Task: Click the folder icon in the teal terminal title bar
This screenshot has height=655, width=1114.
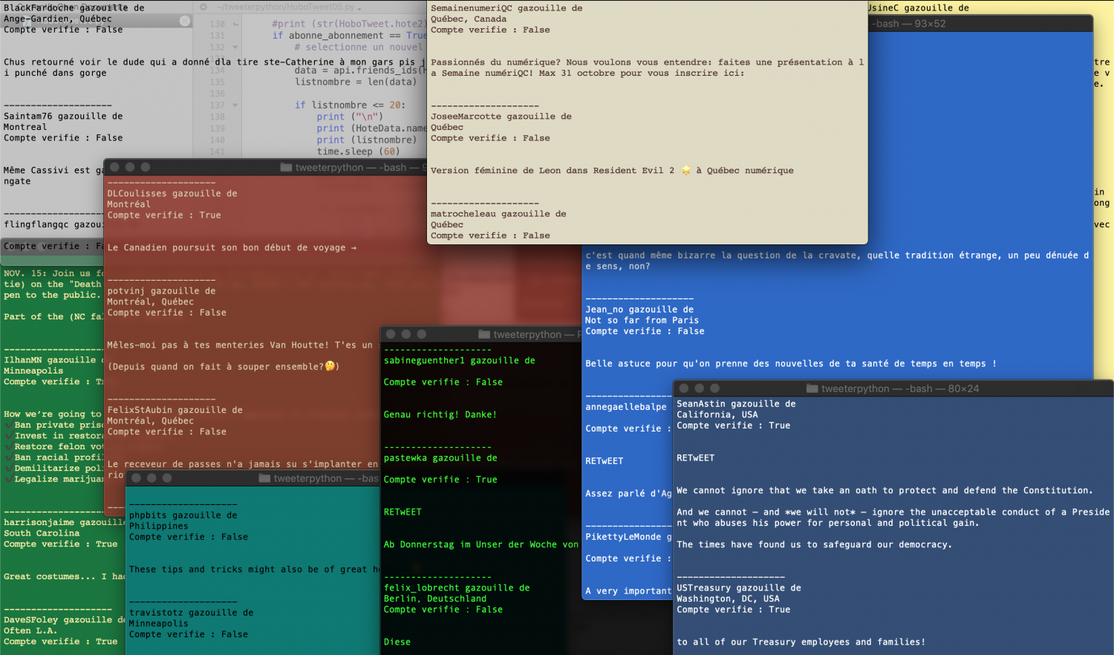Action: pyautogui.click(x=264, y=478)
